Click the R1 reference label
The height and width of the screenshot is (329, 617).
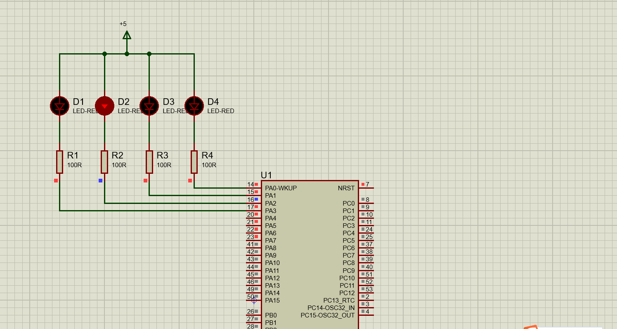click(x=73, y=155)
